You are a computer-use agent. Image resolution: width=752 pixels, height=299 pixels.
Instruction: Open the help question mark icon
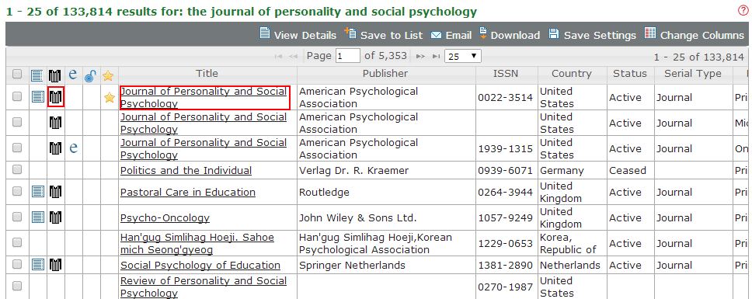[743, 11]
